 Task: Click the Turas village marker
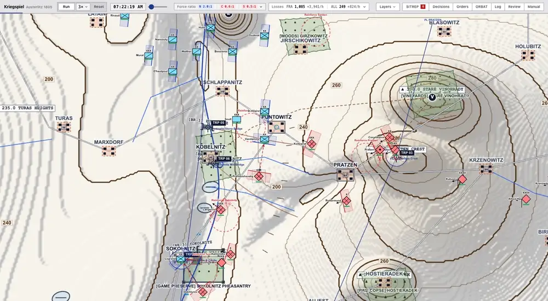click(x=64, y=127)
